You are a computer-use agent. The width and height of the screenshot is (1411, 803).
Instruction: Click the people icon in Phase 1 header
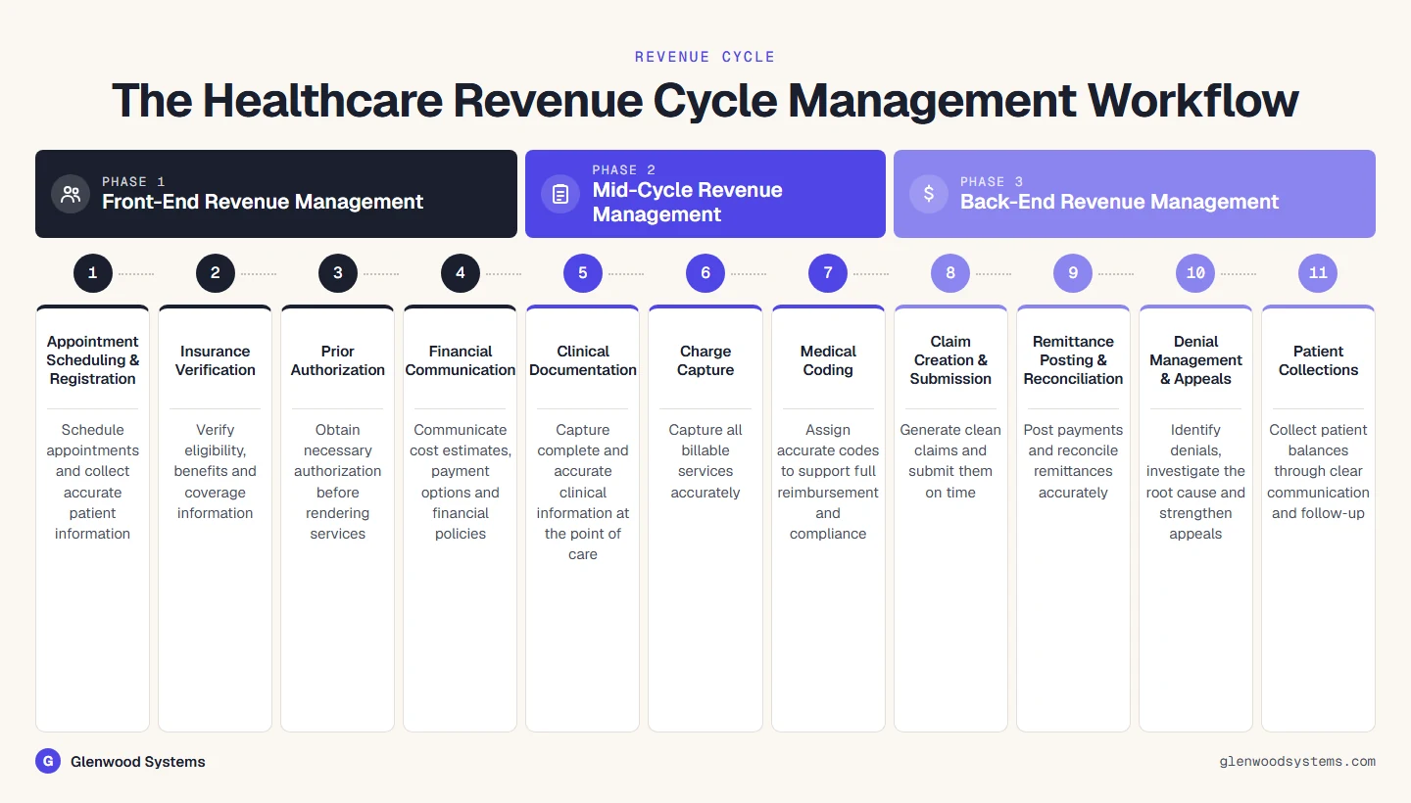(x=71, y=194)
